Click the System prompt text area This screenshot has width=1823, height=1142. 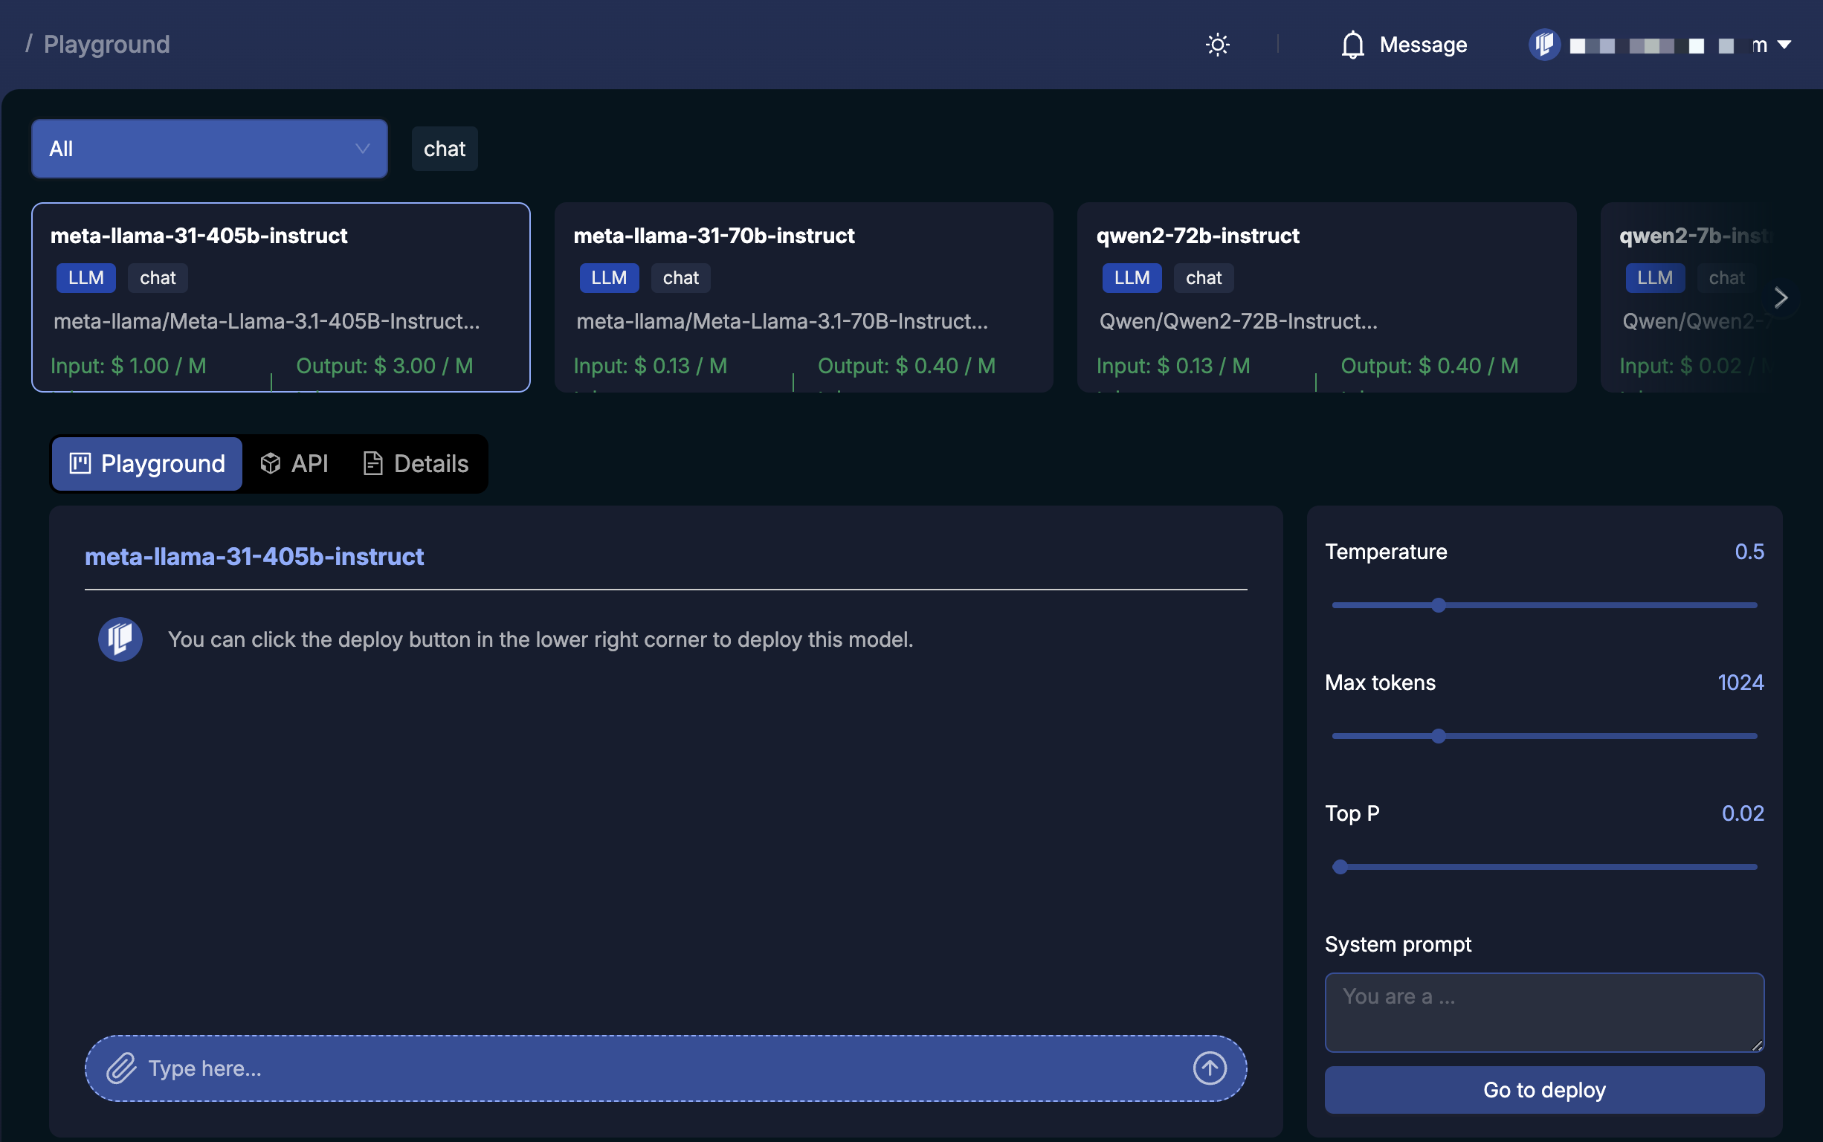1543,1012
